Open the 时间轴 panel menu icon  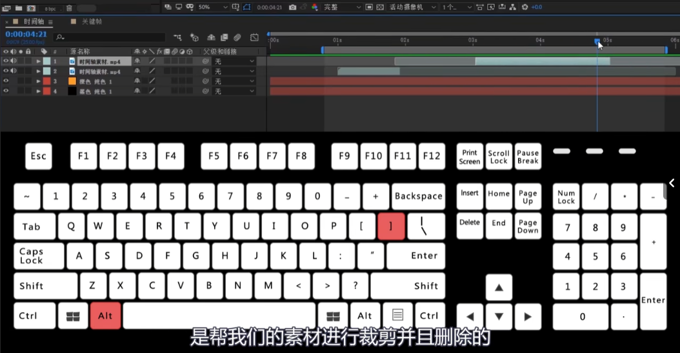[x=50, y=22]
